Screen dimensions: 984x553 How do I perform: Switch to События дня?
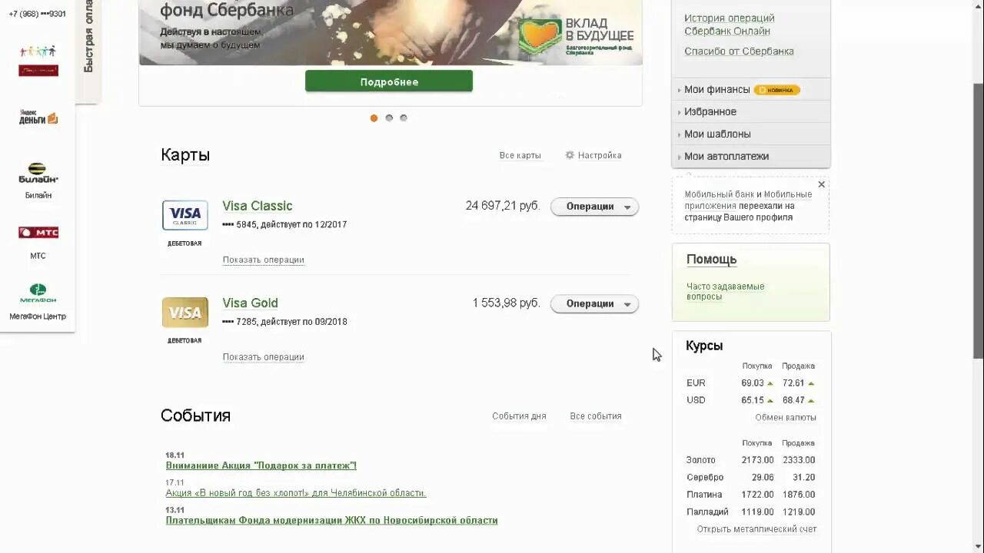click(x=519, y=416)
